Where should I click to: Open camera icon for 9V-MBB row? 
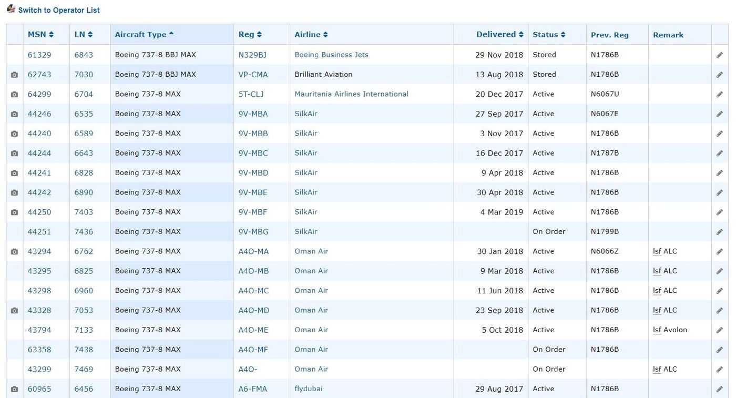14,134
